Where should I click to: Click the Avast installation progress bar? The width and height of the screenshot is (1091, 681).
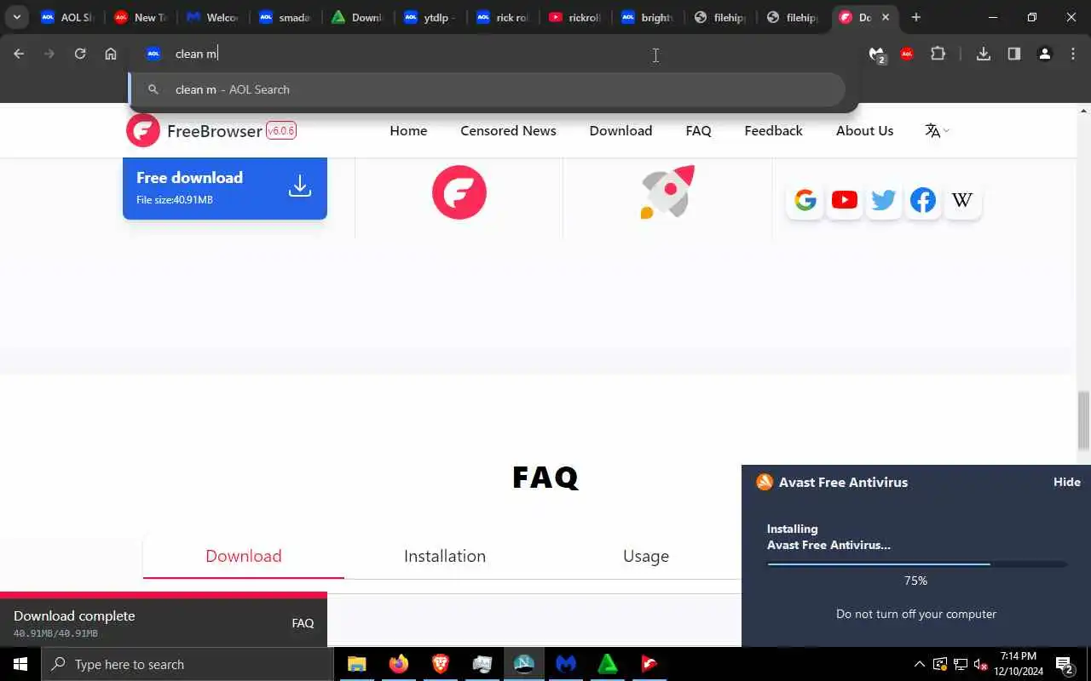(916, 564)
